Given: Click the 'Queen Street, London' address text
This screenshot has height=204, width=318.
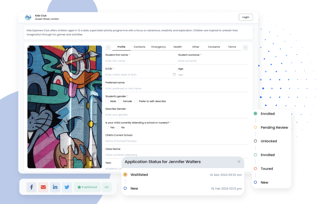Looking at the screenshot, I should (x=47, y=19).
